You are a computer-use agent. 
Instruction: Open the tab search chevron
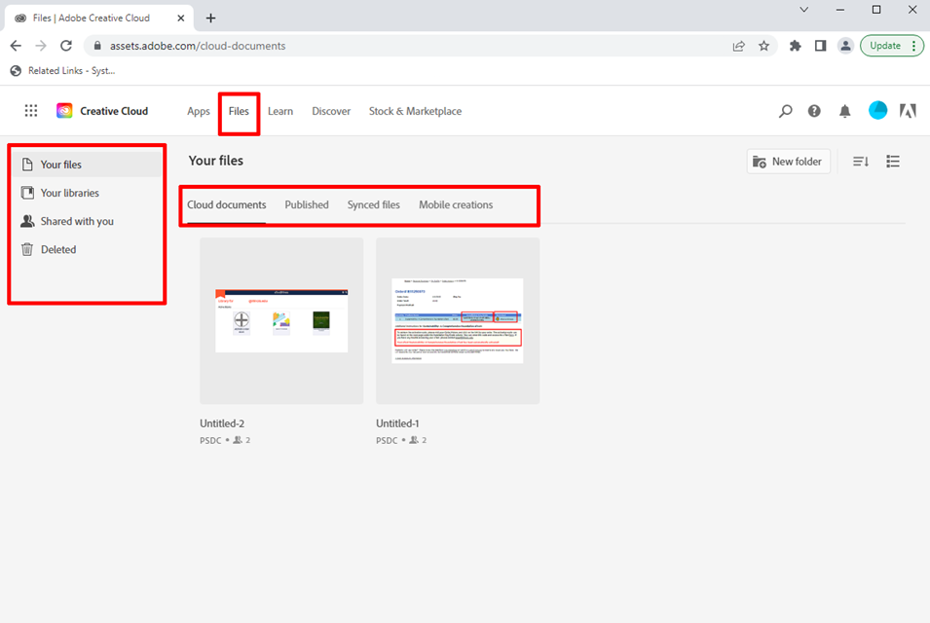tap(803, 10)
